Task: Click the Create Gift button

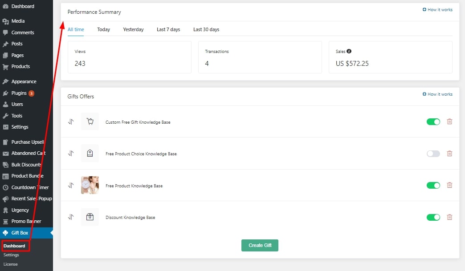Action: (260, 245)
